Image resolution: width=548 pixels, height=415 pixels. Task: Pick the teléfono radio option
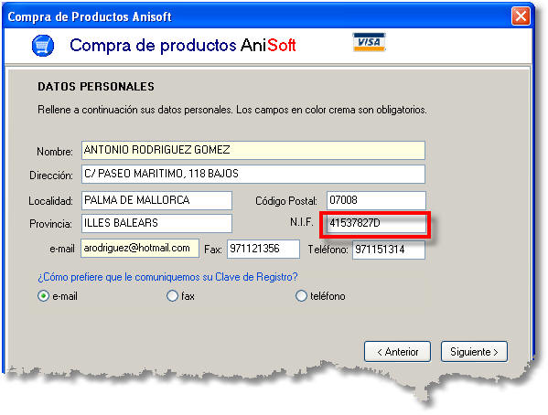301,296
